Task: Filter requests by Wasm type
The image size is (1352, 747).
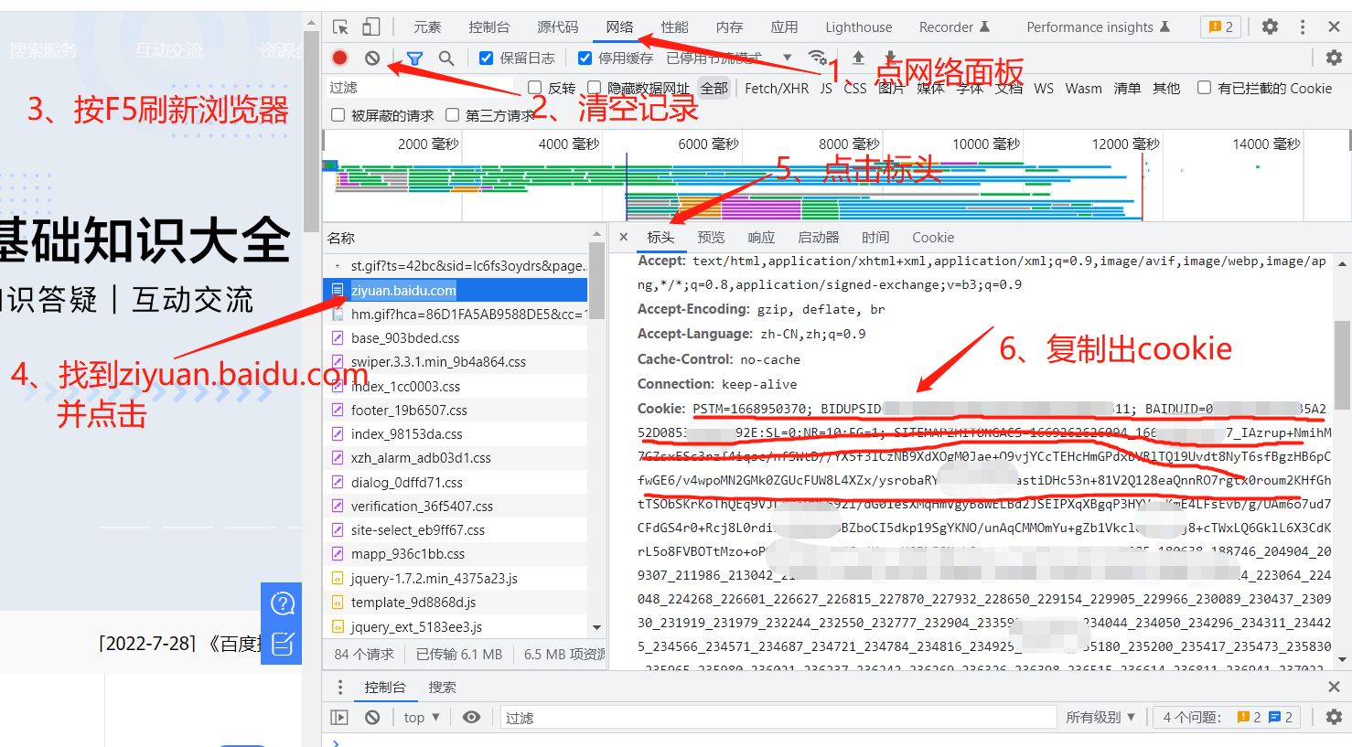Action: [1084, 88]
